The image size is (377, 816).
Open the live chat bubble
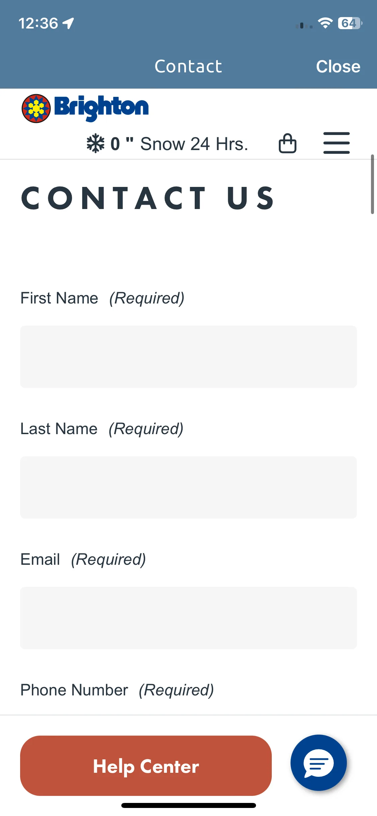point(318,763)
